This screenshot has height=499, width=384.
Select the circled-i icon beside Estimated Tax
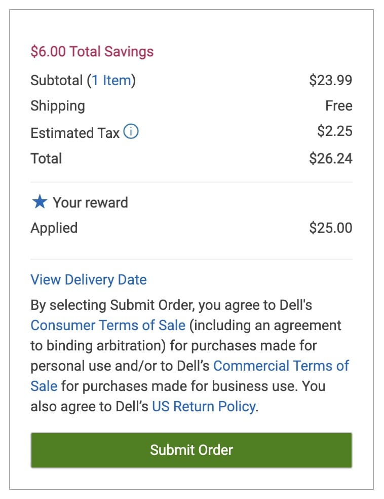pyautogui.click(x=131, y=131)
